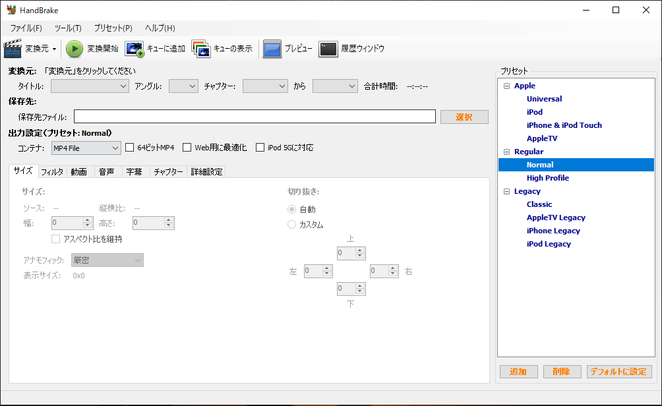
Task: Toggle the Web用に最適化 checkbox
Action: (187, 147)
